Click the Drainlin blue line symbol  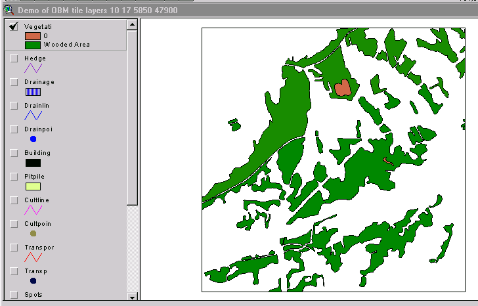pyautogui.click(x=33, y=116)
